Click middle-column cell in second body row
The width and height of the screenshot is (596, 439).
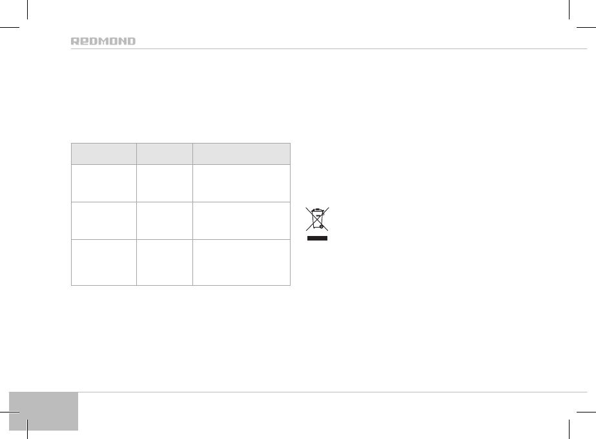[164, 220]
